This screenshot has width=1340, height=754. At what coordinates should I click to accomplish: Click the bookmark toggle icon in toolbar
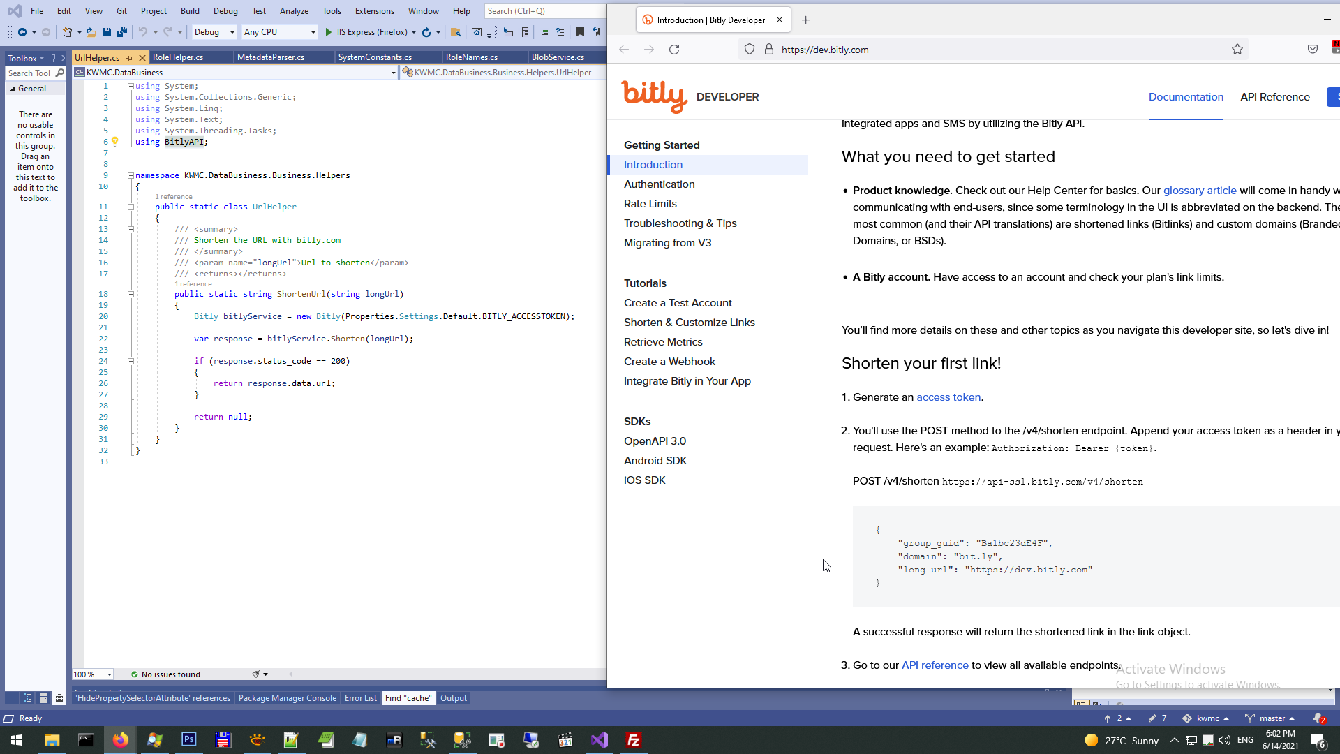coord(580,32)
